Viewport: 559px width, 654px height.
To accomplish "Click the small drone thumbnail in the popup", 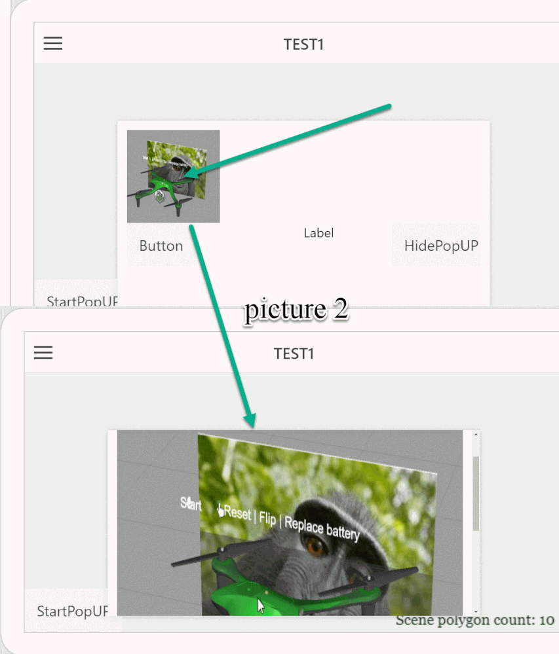I will (x=173, y=176).
